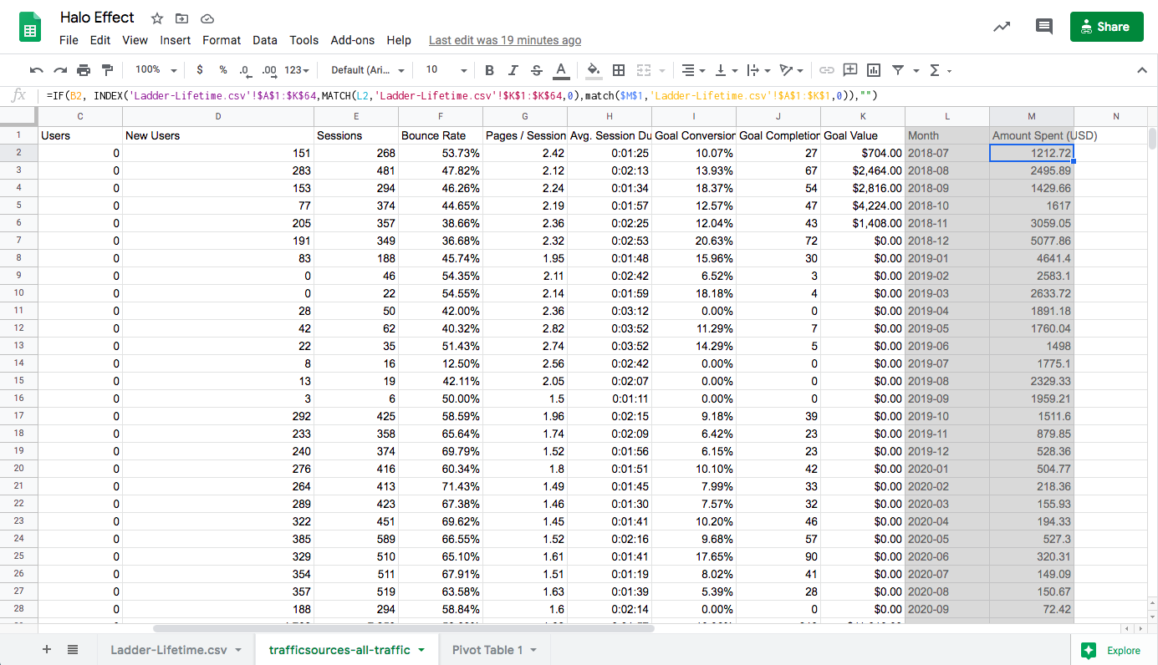Open text rotation dropdown
This screenshot has width=1158, height=665.
tap(791, 70)
